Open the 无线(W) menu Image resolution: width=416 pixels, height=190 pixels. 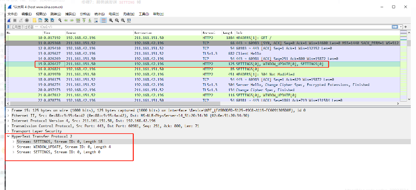(x=129, y=14)
